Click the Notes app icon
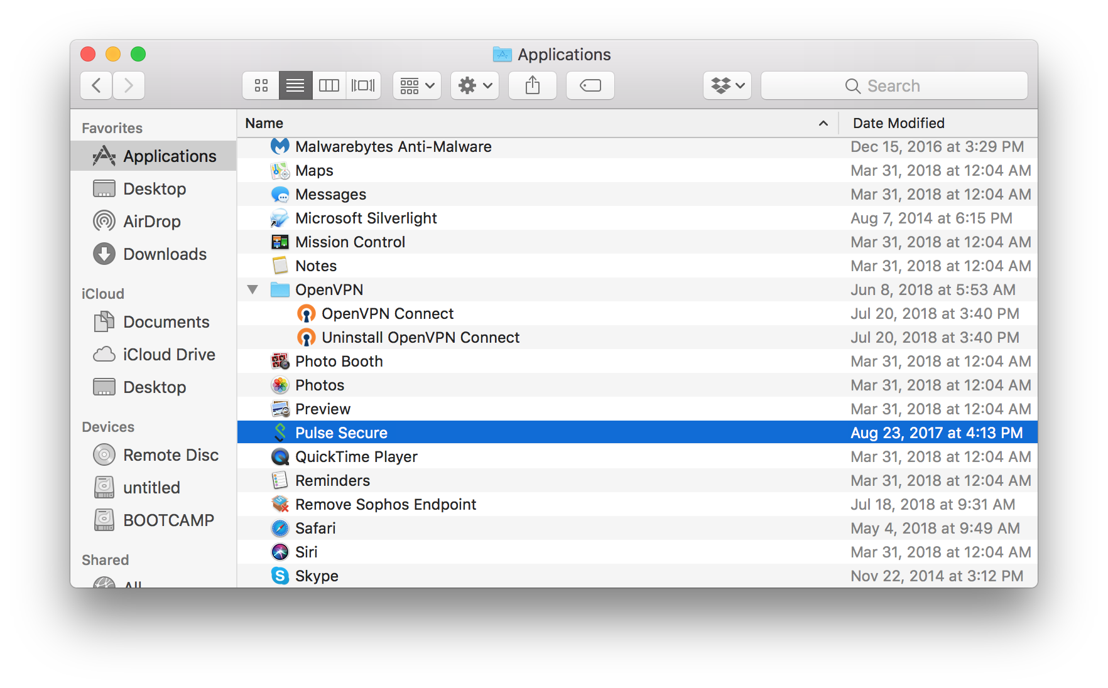The width and height of the screenshot is (1108, 688). click(280, 266)
